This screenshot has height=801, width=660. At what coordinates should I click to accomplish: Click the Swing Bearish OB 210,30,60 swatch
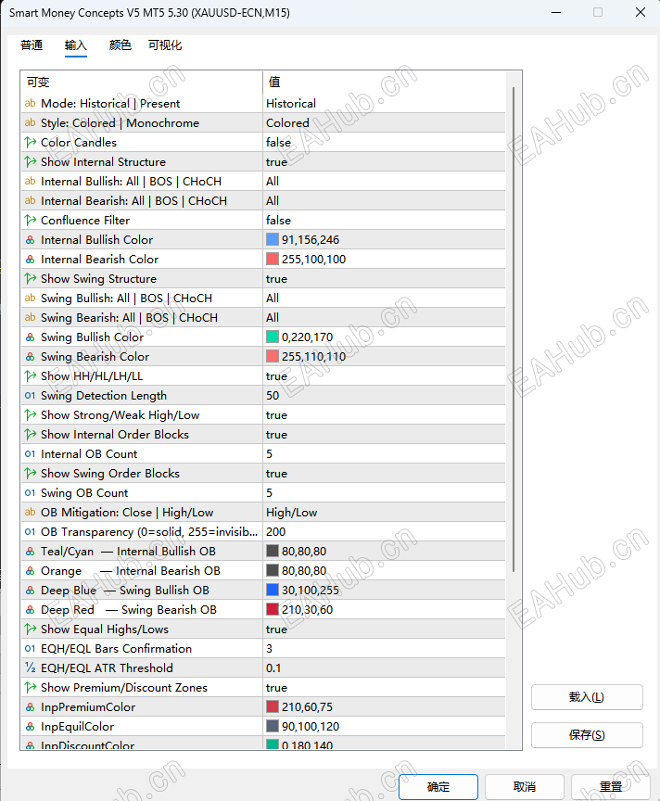coord(273,609)
